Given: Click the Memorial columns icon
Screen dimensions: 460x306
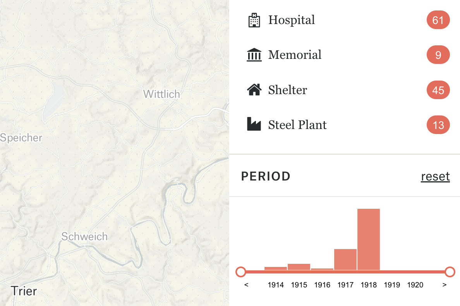Looking at the screenshot, I should click(254, 55).
